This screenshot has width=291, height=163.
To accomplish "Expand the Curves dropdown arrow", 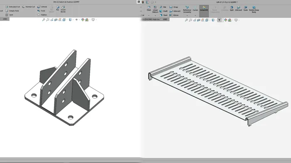I will pos(195,15).
